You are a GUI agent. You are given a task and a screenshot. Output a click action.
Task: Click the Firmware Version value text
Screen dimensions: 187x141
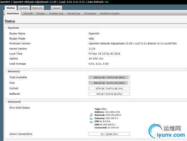click(133, 44)
